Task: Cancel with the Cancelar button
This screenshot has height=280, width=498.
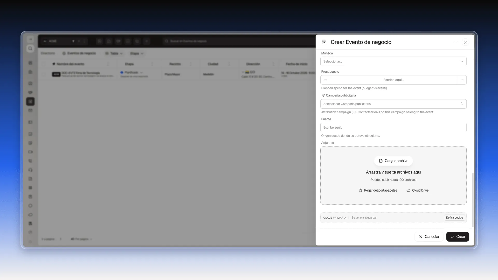Action: coord(429,237)
